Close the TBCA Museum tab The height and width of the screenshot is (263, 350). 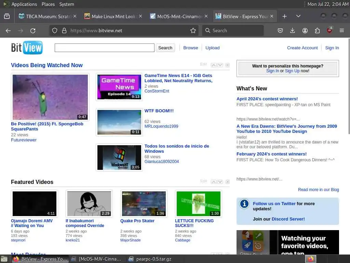coord(75,16)
